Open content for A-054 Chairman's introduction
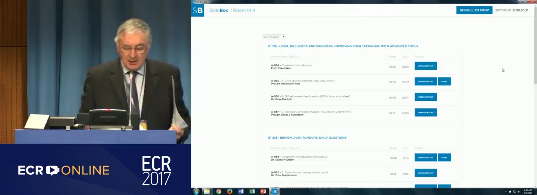 click(x=426, y=66)
